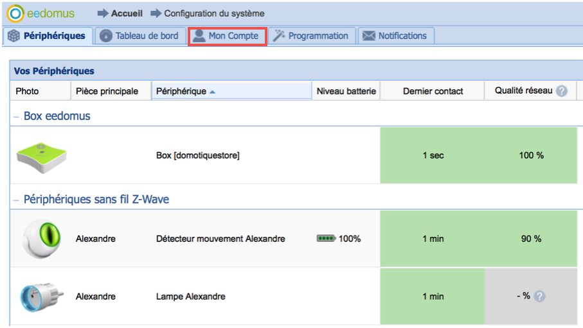Click the help icon beside Qualité réseau

(562, 91)
